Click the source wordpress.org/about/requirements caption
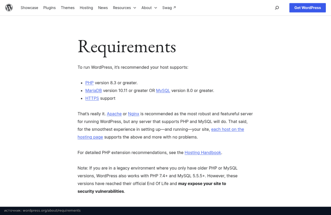331x215 pixels. coord(42,210)
